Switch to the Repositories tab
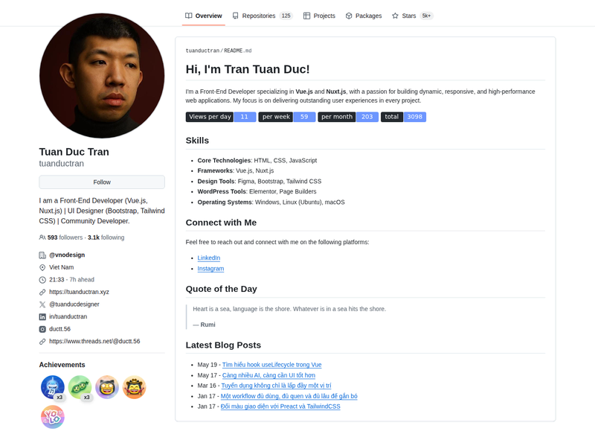This screenshot has height=434, width=595. click(x=263, y=16)
